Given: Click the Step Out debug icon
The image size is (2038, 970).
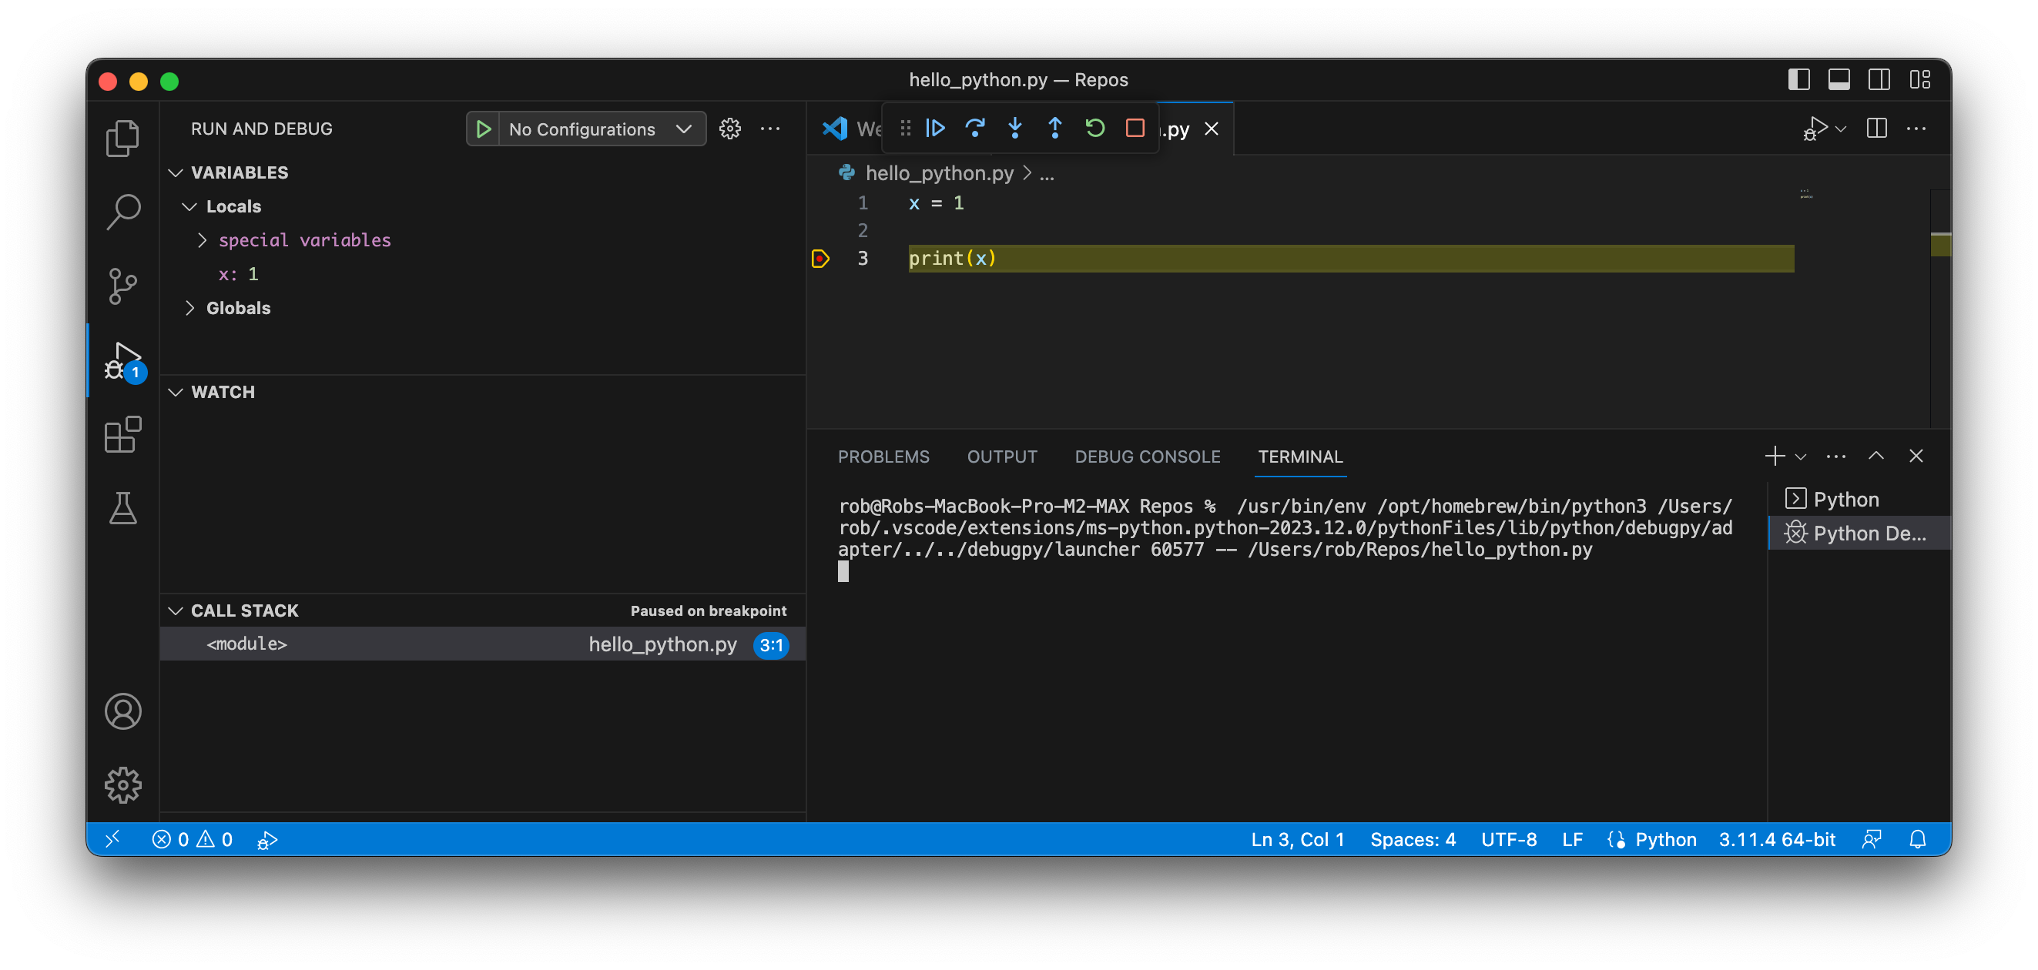Looking at the screenshot, I should coord(1054,128).
